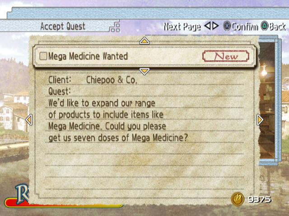Image resolution: width=289 pixels, height=216 pixels.
Task: Select the Mega Medicine Wanted quest title
Action: coord(88,56)
